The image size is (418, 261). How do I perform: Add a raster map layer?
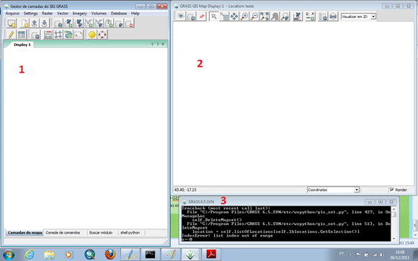coord(68,23)
